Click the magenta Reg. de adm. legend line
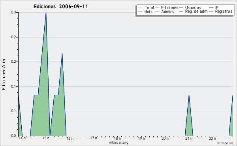237x146 pixels. point(181,11)
